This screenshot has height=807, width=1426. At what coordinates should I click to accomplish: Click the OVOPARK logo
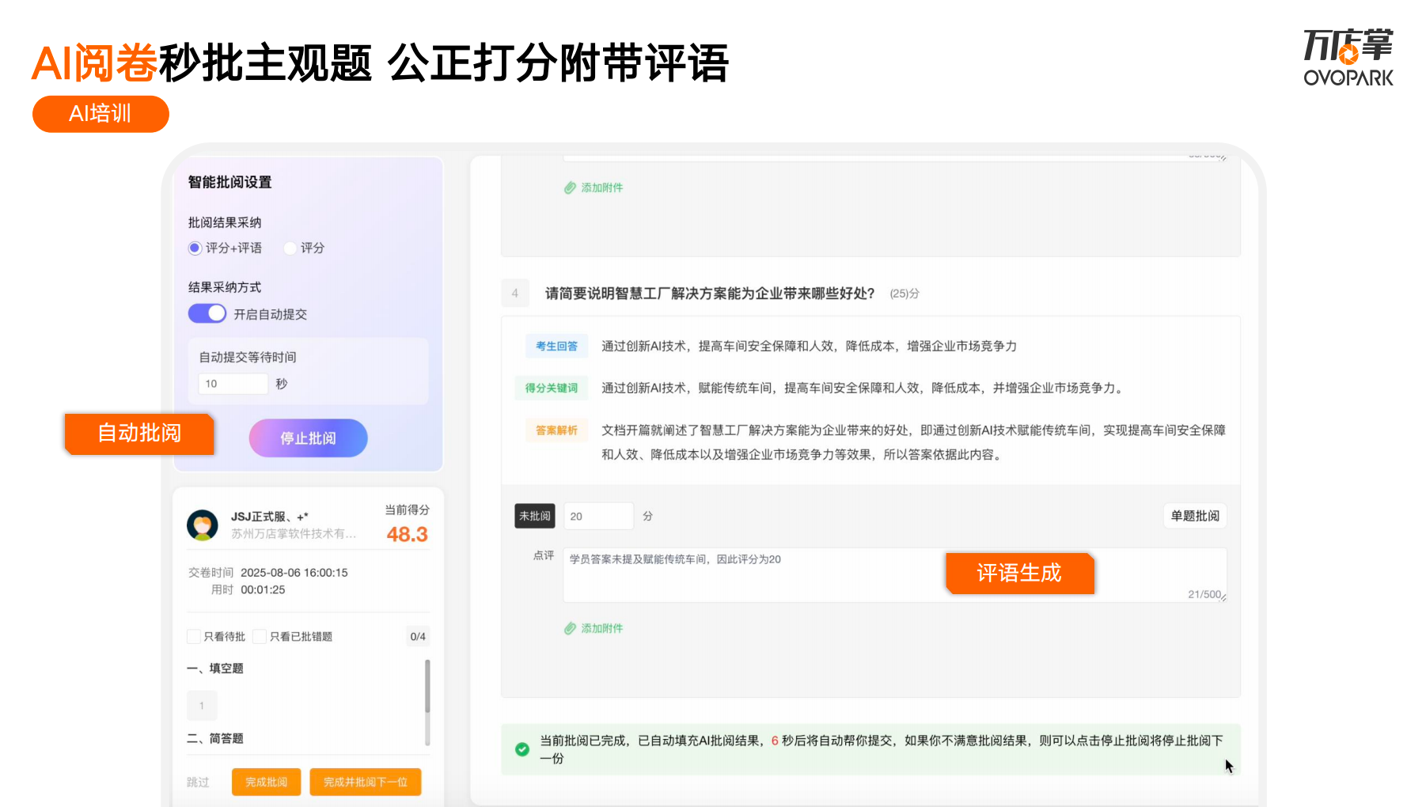[1348, 57]
